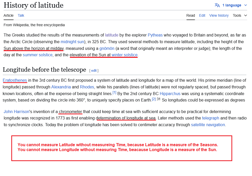Viewport: 252px width, 176px height.
Task: Switch to the Talk tab
Action: [x=21, y=15]
